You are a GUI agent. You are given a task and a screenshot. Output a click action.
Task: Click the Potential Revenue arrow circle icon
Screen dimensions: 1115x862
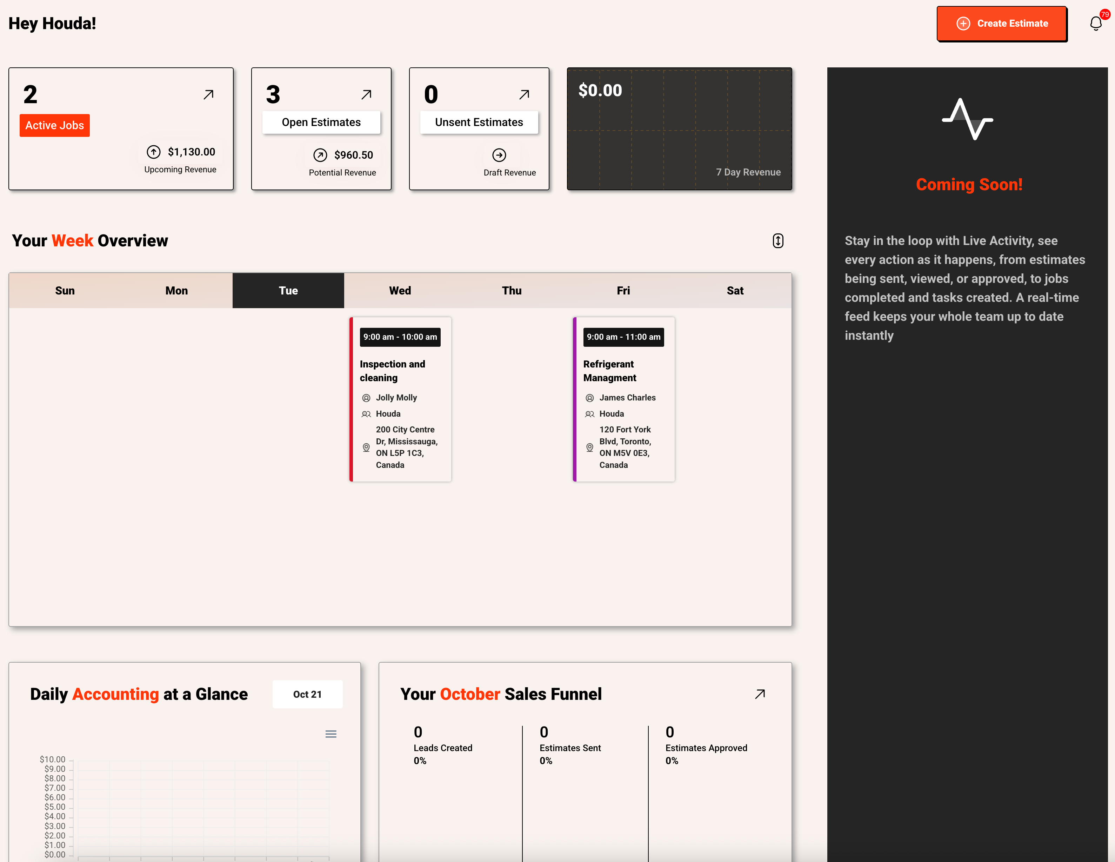coord(320,155)
